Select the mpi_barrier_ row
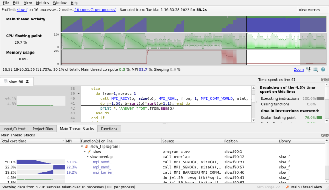Viewport: 329px width, 190px height. (162, 172)
